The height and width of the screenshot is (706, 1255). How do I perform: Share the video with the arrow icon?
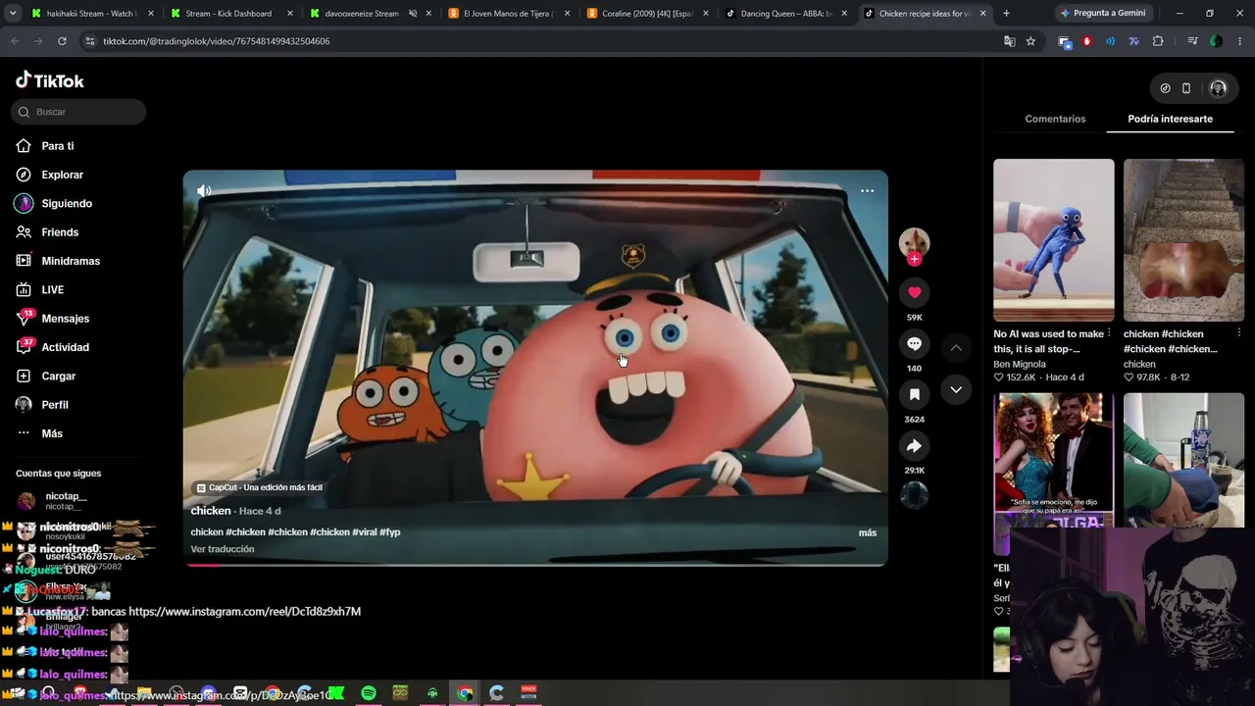point(914,446)
